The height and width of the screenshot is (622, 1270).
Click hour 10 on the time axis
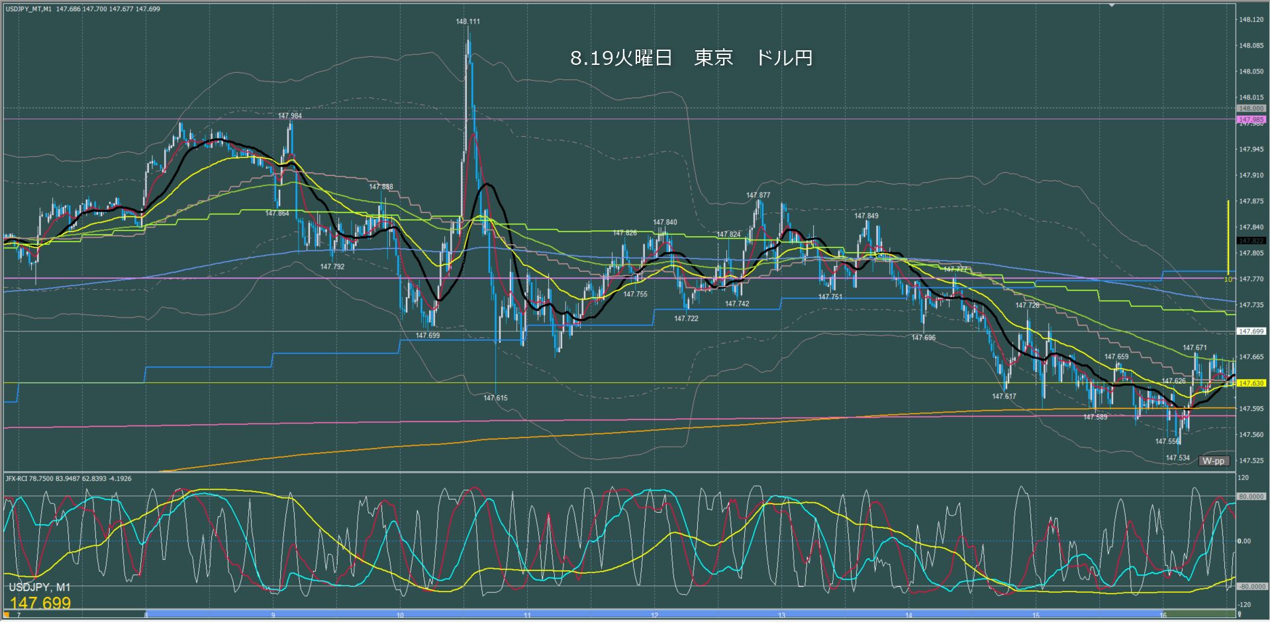(x=400, y=615)
